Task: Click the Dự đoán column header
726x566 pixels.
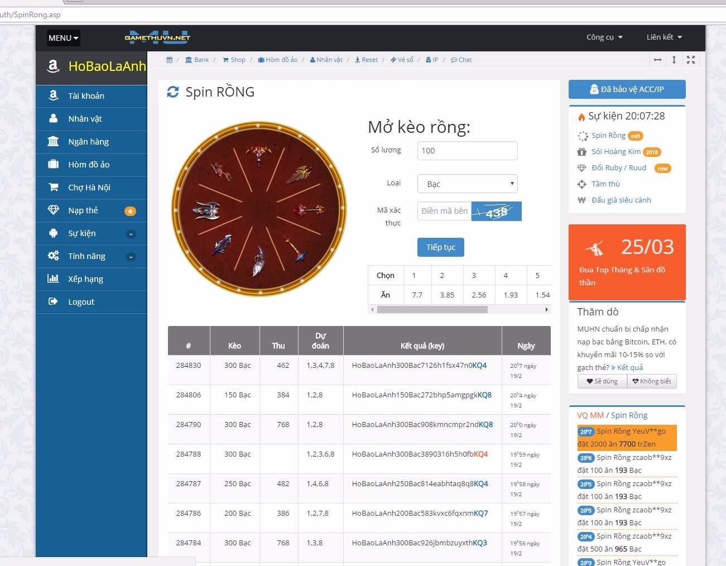Action: tap(320, 341)
